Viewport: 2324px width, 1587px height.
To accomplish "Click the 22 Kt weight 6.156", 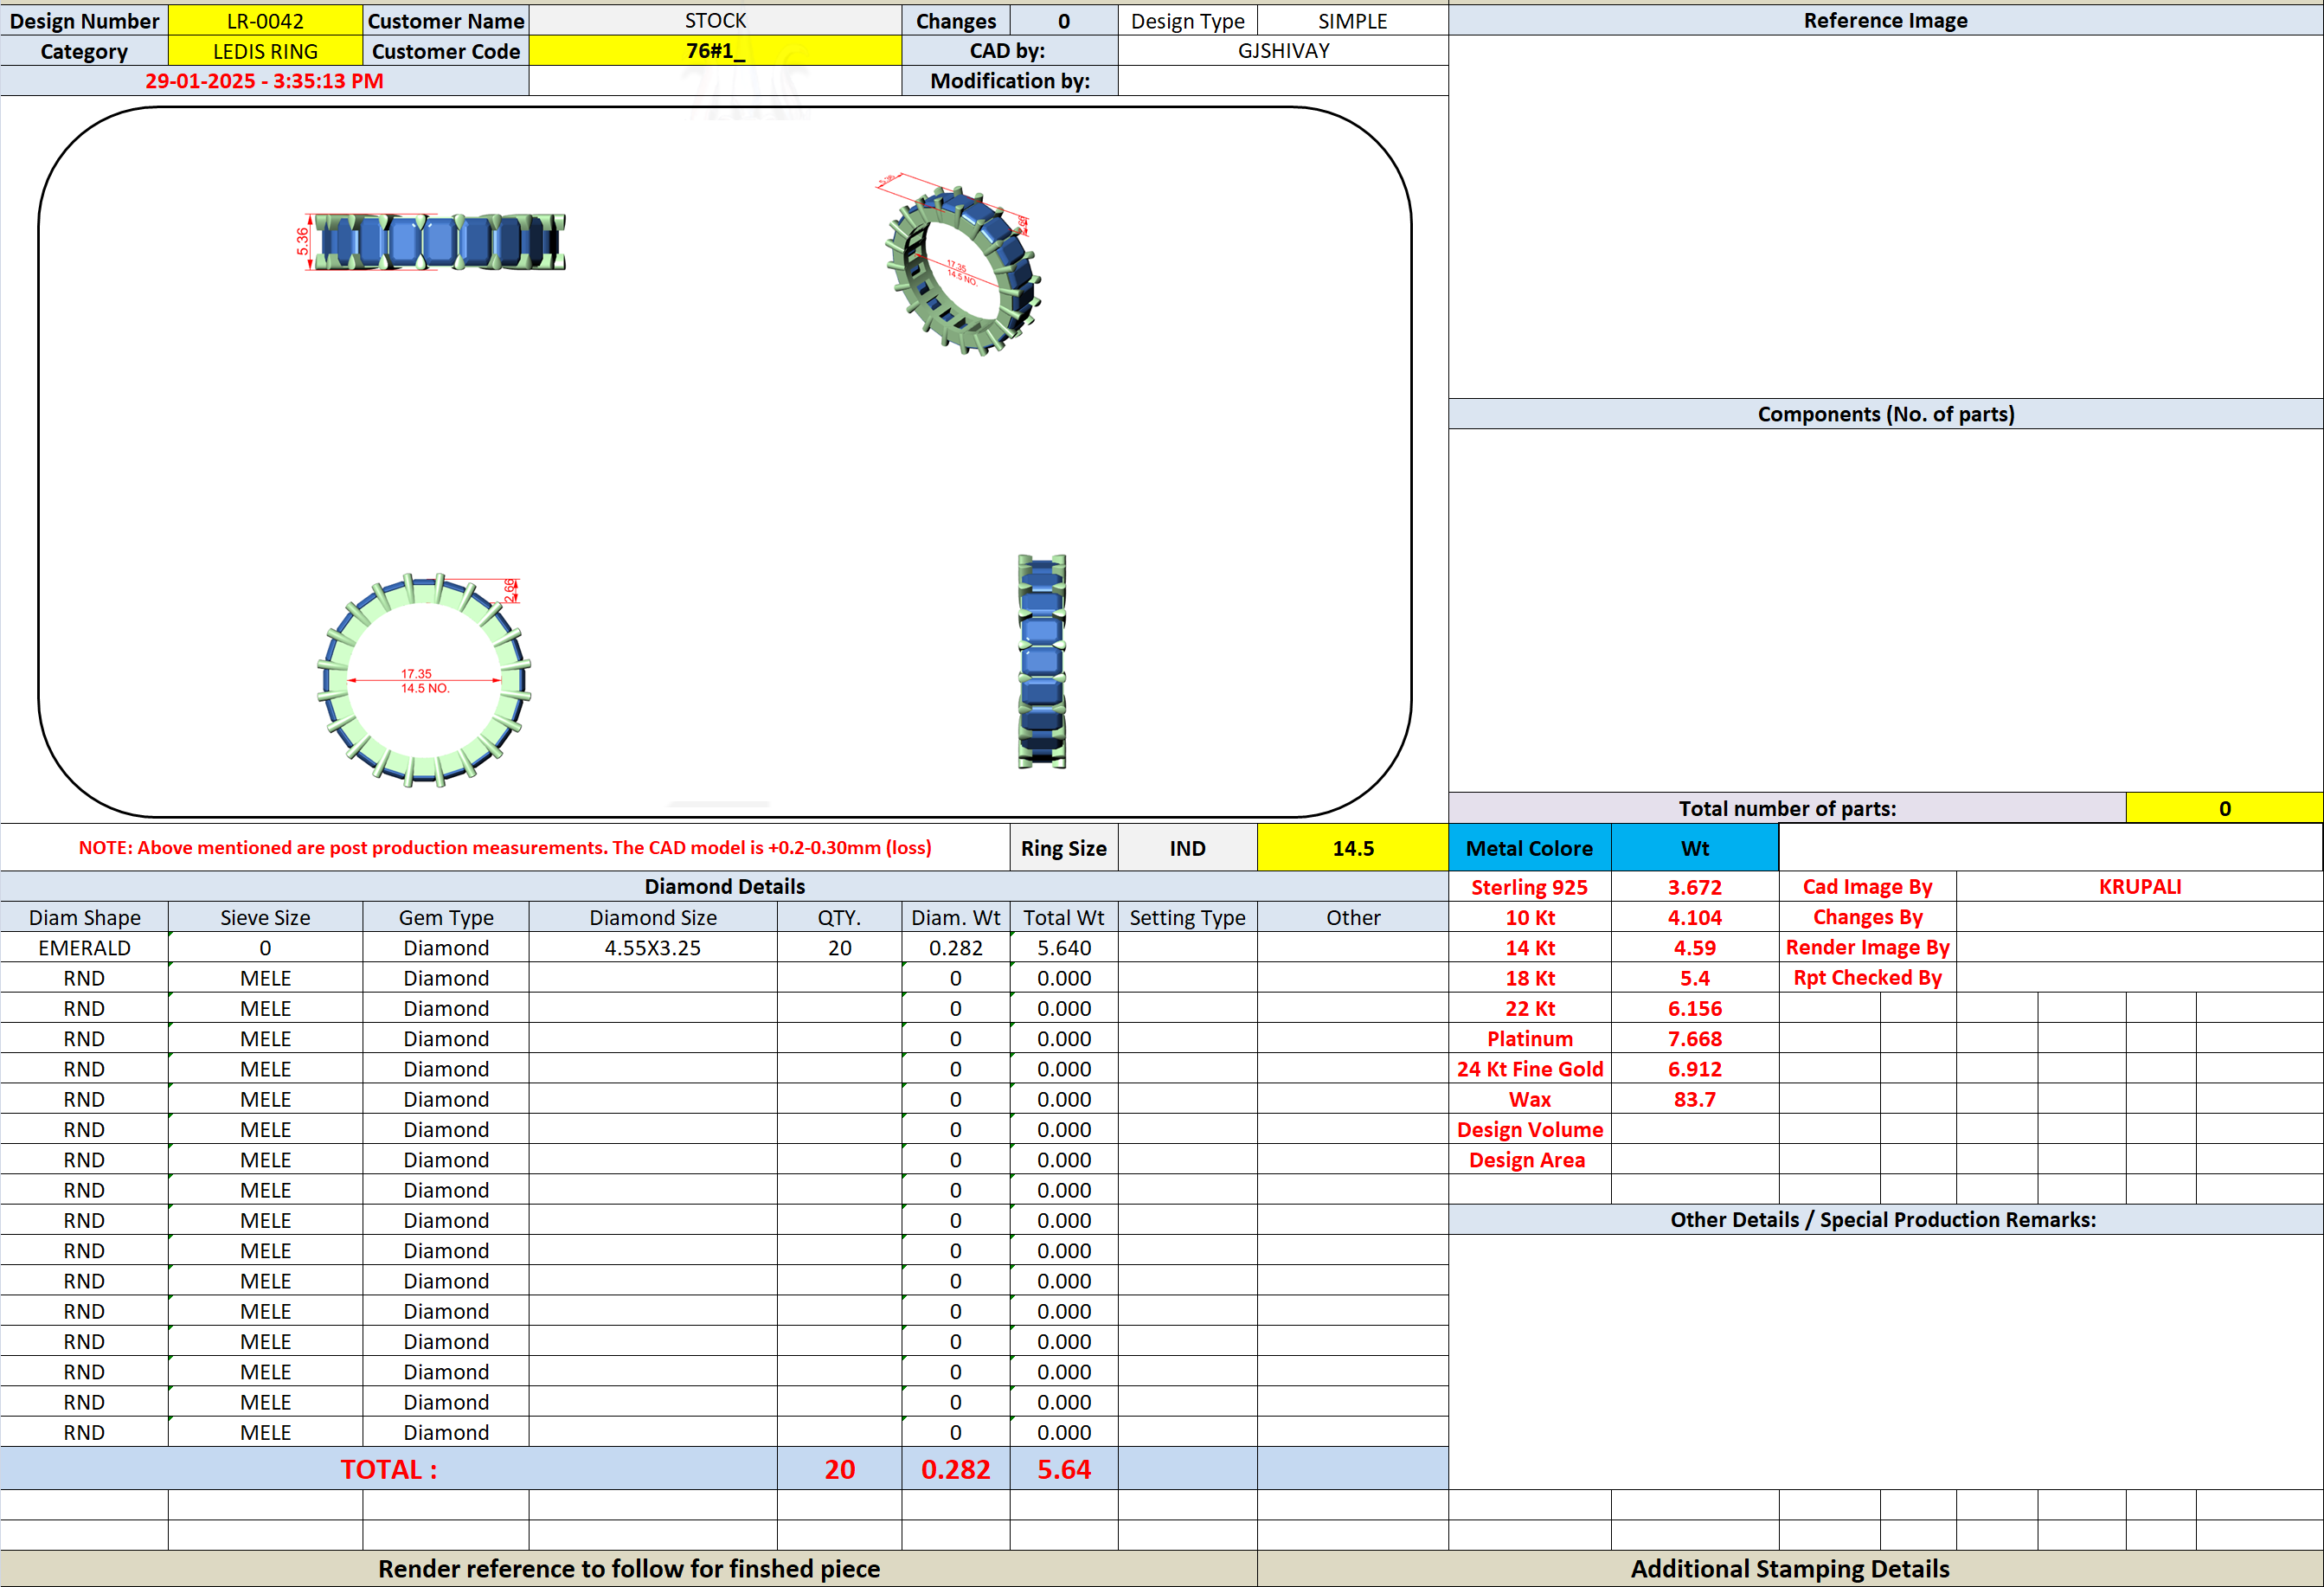I will (x=1695, y=1008).
